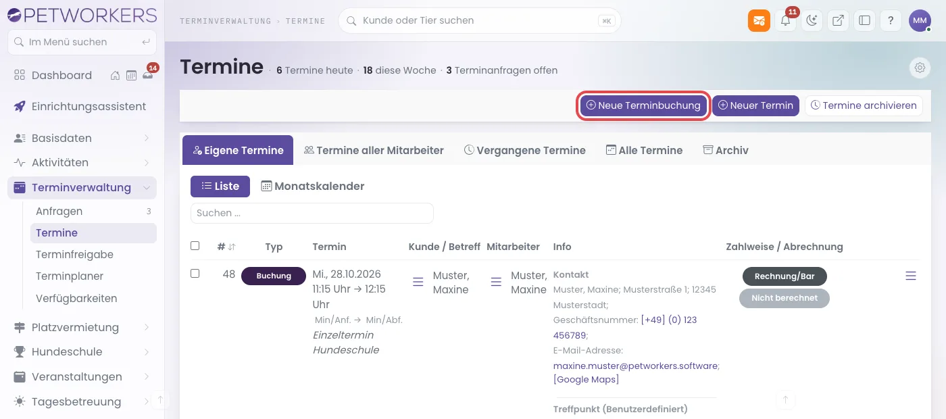The width and height of the screenshot is (946, 419).
Task: Expand the Tagesbetreuung menu chevron
Action: 147,401
